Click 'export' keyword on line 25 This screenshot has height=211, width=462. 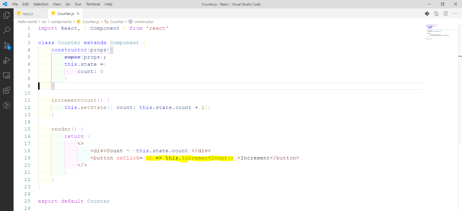[x=48, y=201]
